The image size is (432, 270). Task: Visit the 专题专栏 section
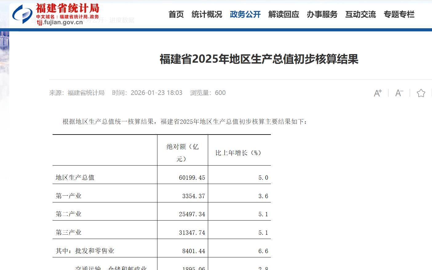click(399, 14)
